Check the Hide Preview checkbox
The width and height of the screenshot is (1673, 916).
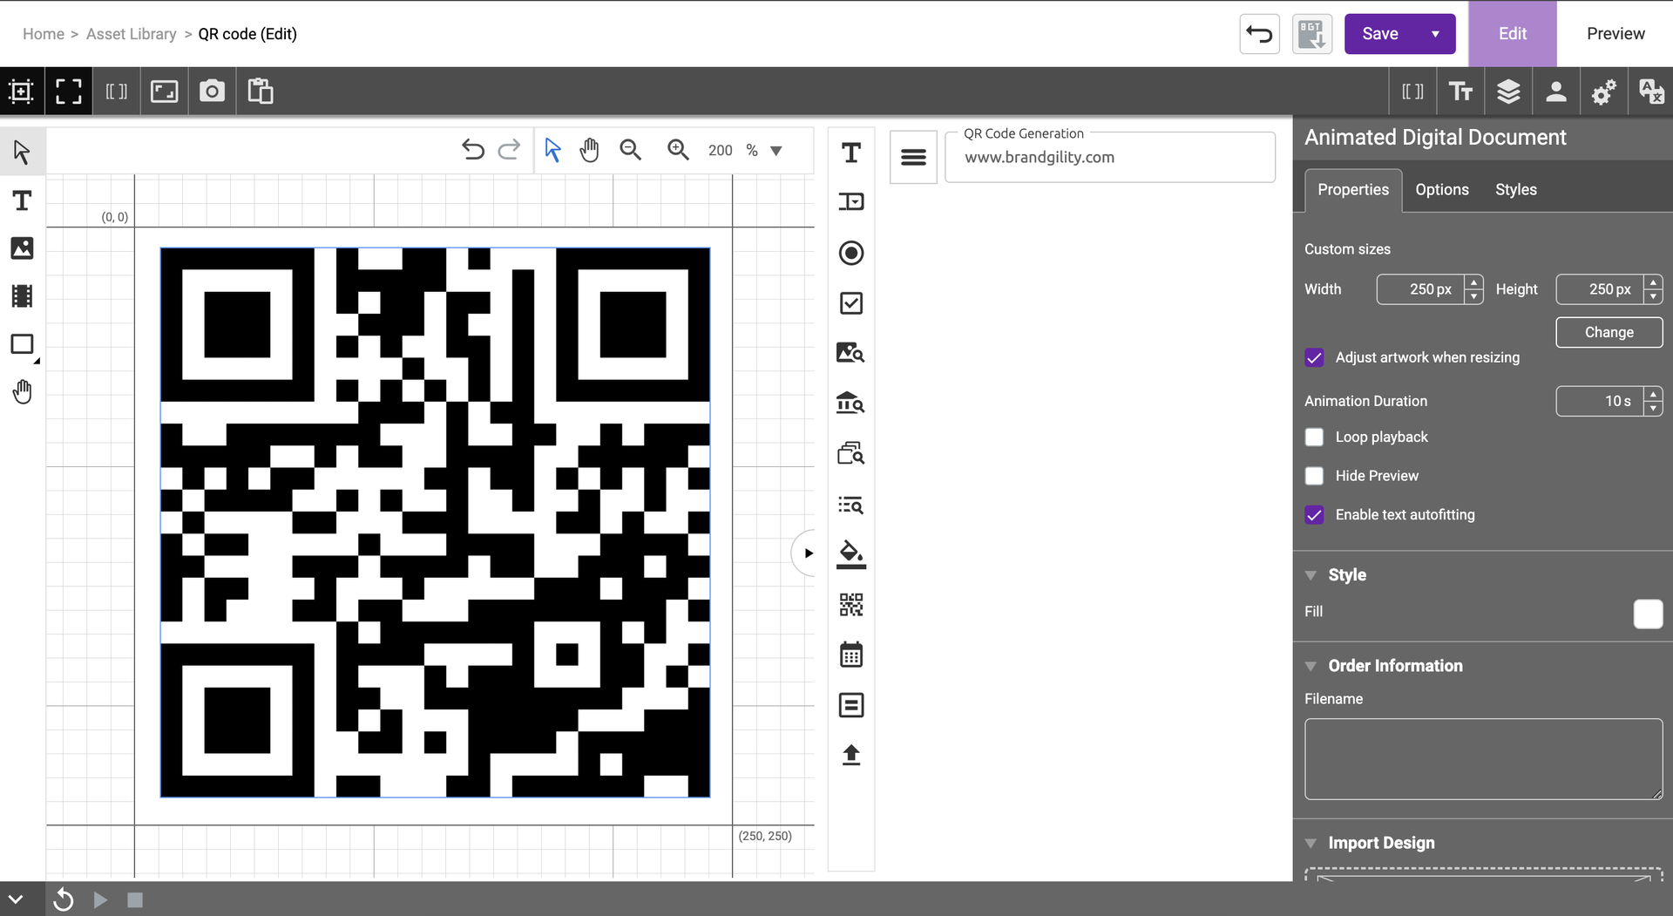(1314, 476)
